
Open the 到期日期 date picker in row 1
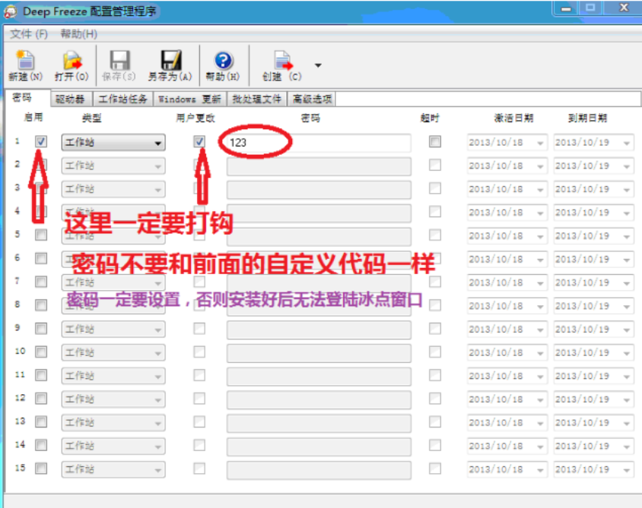pyautogui.click(x=627, y=143)
